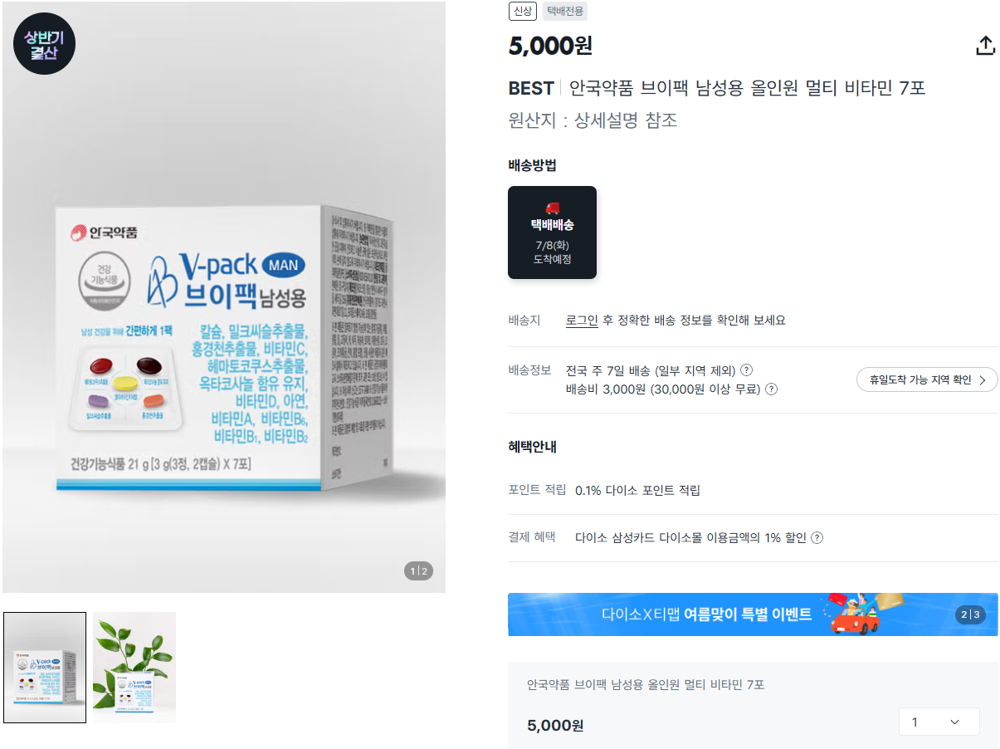Click the banner 2|3 slide counter
Screen dimensions: 1000x749
970,615
